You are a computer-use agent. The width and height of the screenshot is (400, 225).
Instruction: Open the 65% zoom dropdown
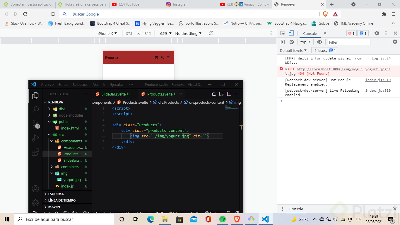coord(166,33)
